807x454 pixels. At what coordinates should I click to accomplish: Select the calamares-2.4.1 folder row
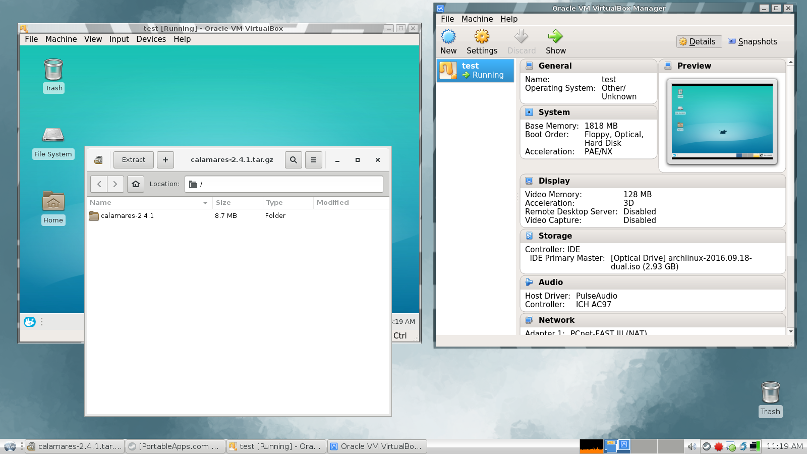[238, 216]
